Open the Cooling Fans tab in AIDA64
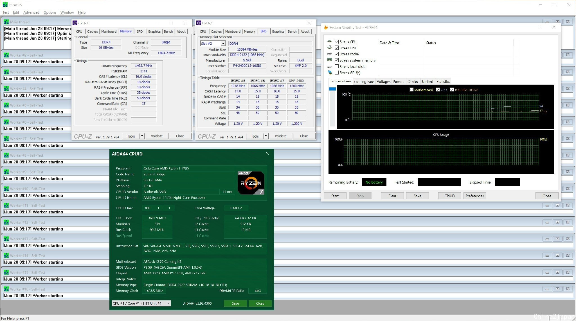The width and height of the screenshot is (576, 321). 364,82
